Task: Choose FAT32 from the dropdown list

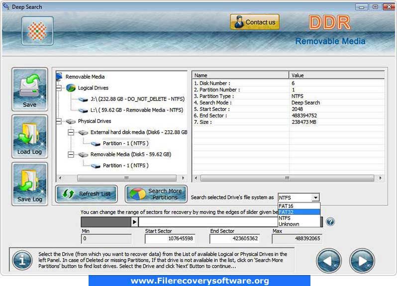Action: click(x=299, y=212)
